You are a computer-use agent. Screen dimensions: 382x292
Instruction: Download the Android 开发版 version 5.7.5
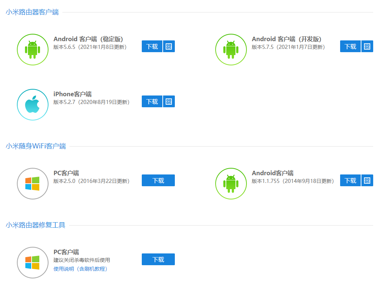tap(350, 46)
